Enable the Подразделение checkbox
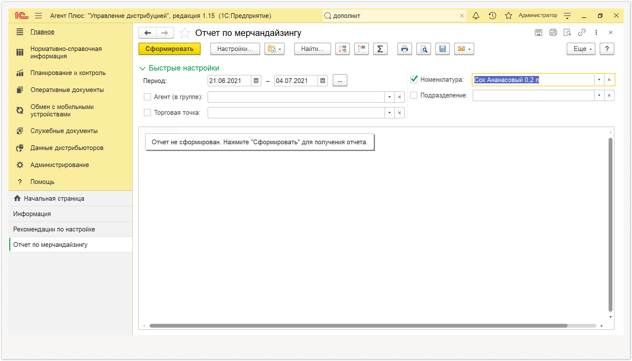The width and height of the screenshot is (632, 361). (x=414, y=95)
